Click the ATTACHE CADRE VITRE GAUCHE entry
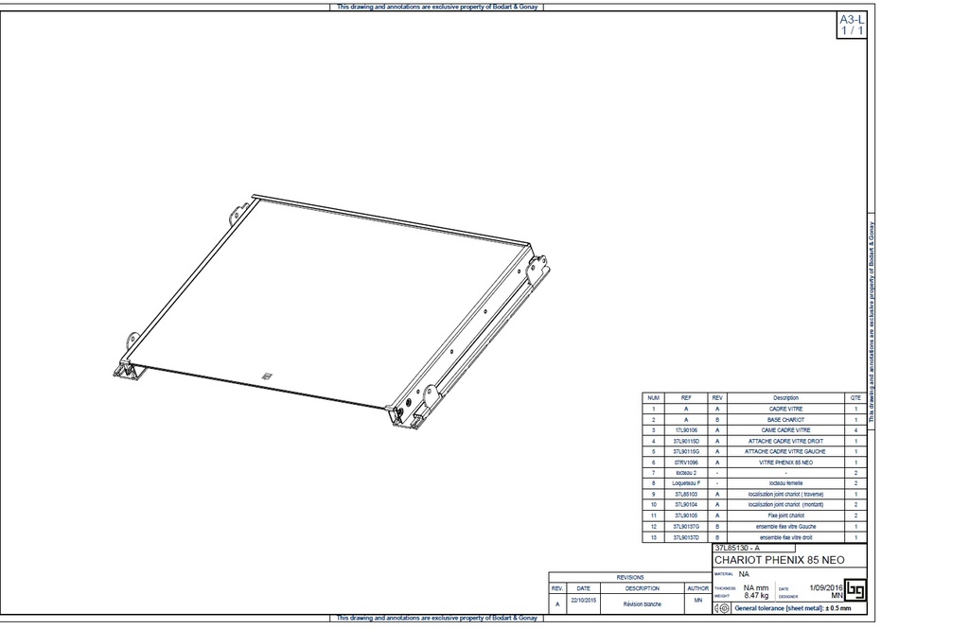Screen dimensions: 969x629 click(785, 451)
